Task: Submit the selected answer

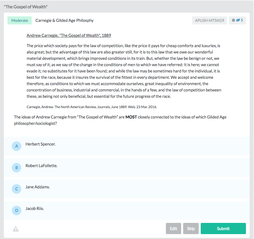Action: click(x=223, y=228)
